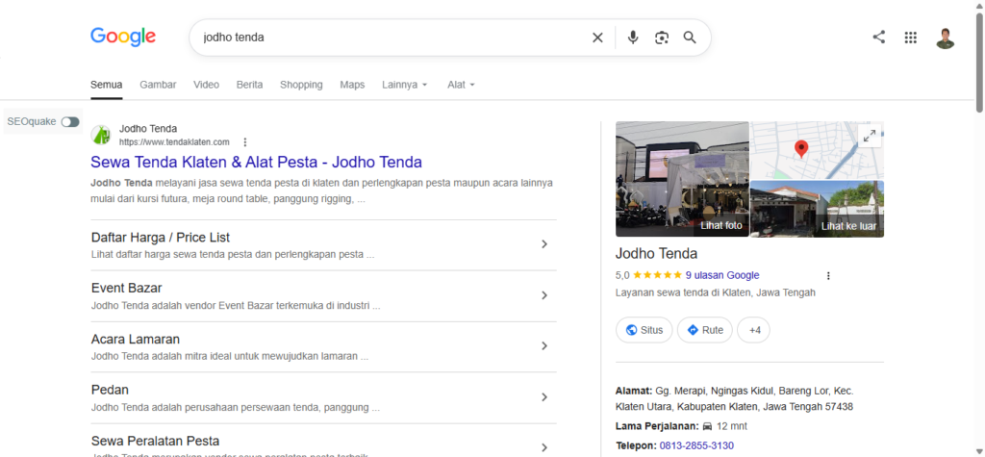
Task: Open three-dot menu next to ulasan Google
Action: [828, 275]
